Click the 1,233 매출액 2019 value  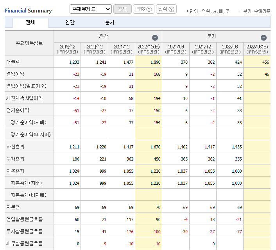[x=74, y=62]
